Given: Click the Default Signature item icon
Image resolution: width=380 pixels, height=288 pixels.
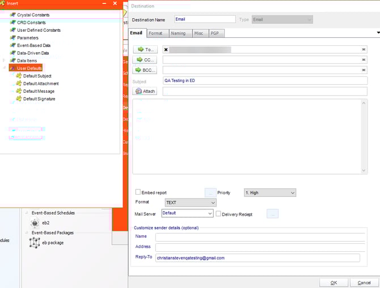Looking at the screenshot, I should [x=19, y=99].
